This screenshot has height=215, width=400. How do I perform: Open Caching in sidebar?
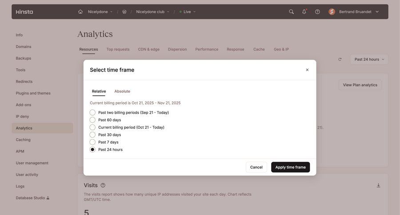click(23, 140)
